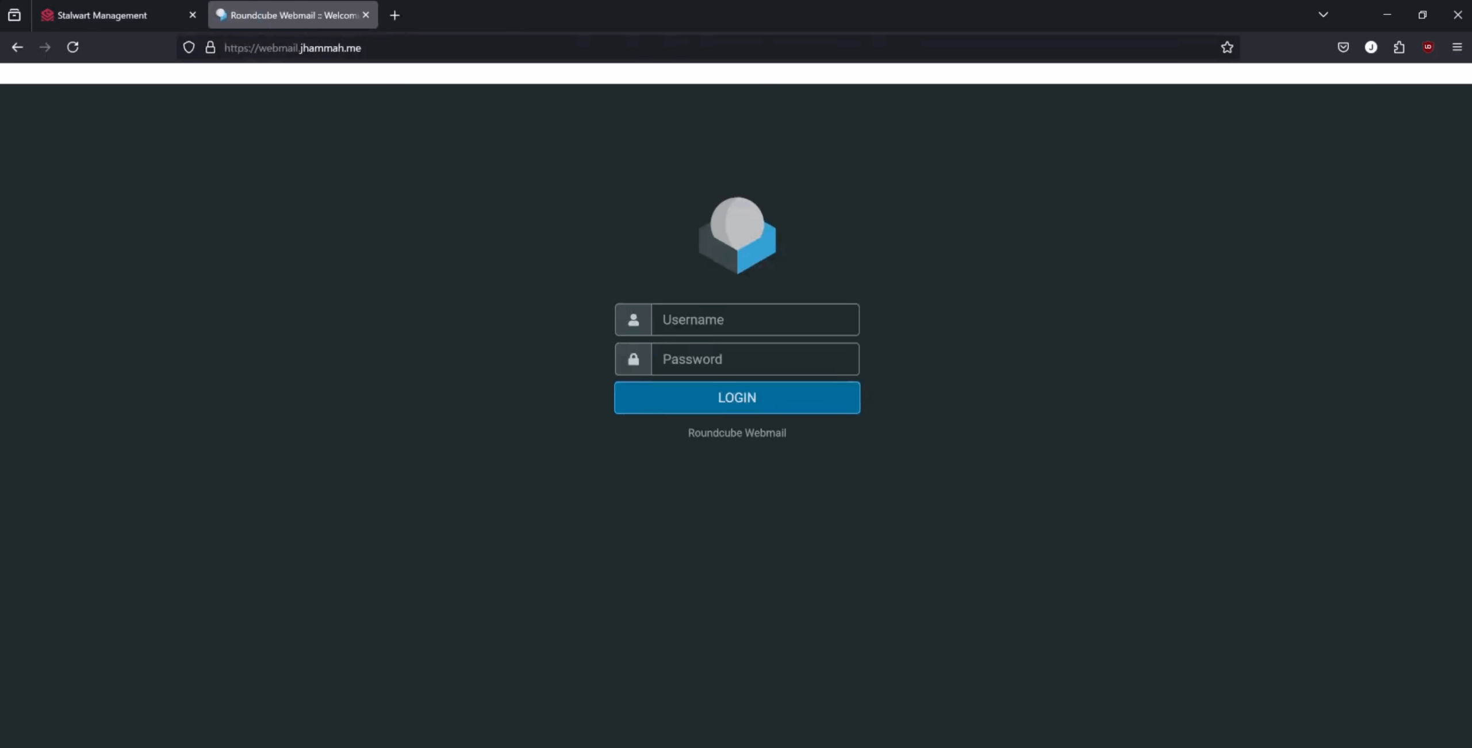Click the Roundcube logo image
The height and width of the screenshot is (748, 1472).
[737, 236]
